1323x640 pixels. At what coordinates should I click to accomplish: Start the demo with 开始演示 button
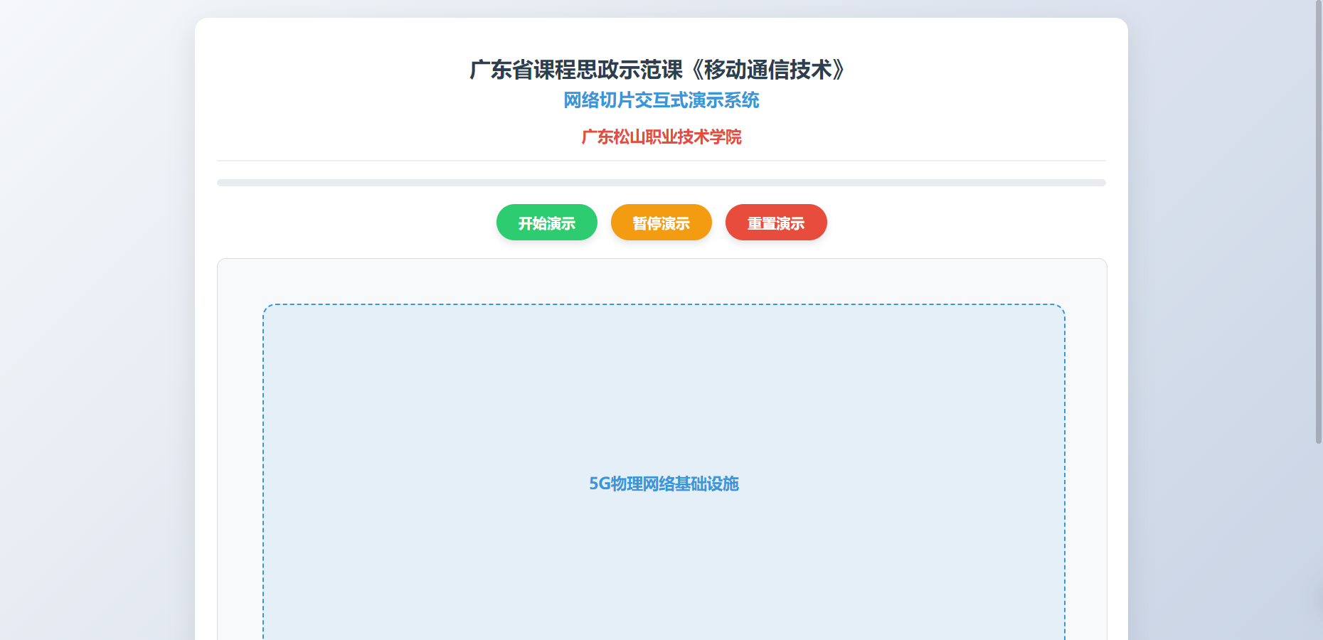546,223
